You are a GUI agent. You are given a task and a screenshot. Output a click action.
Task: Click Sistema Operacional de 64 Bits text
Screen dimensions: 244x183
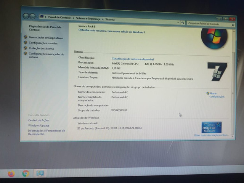pyautogui.click(x=129, y=73)
